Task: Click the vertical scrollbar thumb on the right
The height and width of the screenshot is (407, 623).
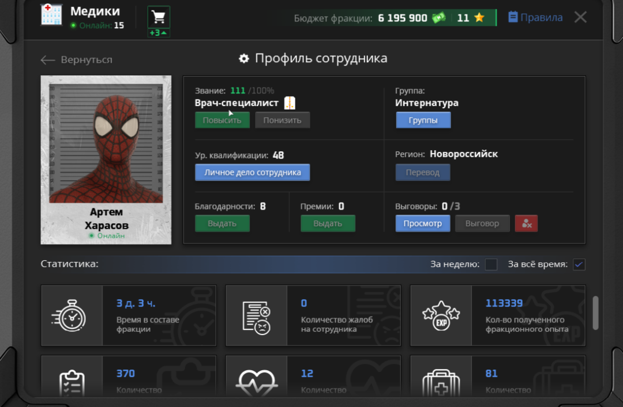Action: [595, 313]
